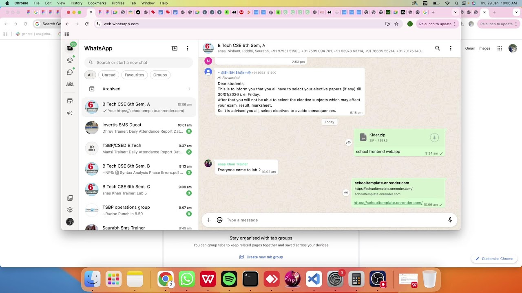Screen dimensions: 522x293
Task: Open the Chats section in WhatsApp sidebar
Action: tap(70, 48)
